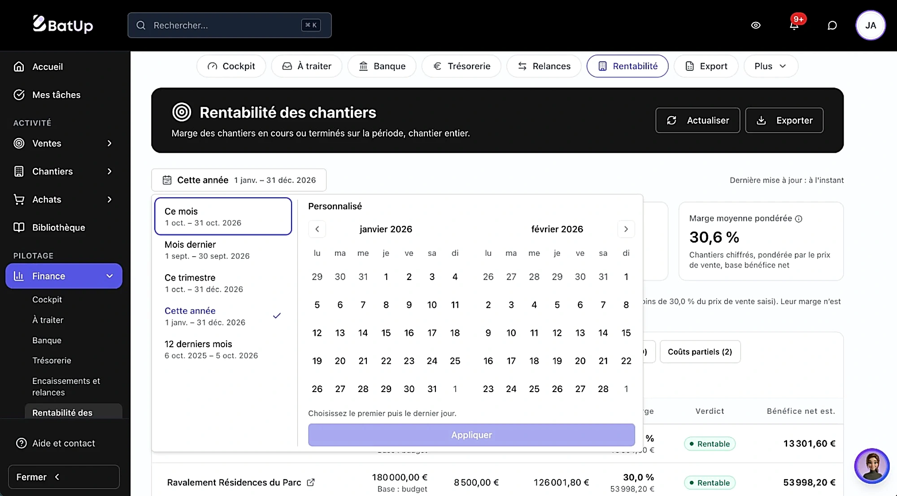This screenshot has height=496, width=897.
Task: Open Aide et contact
Action: tap(64, 443)
